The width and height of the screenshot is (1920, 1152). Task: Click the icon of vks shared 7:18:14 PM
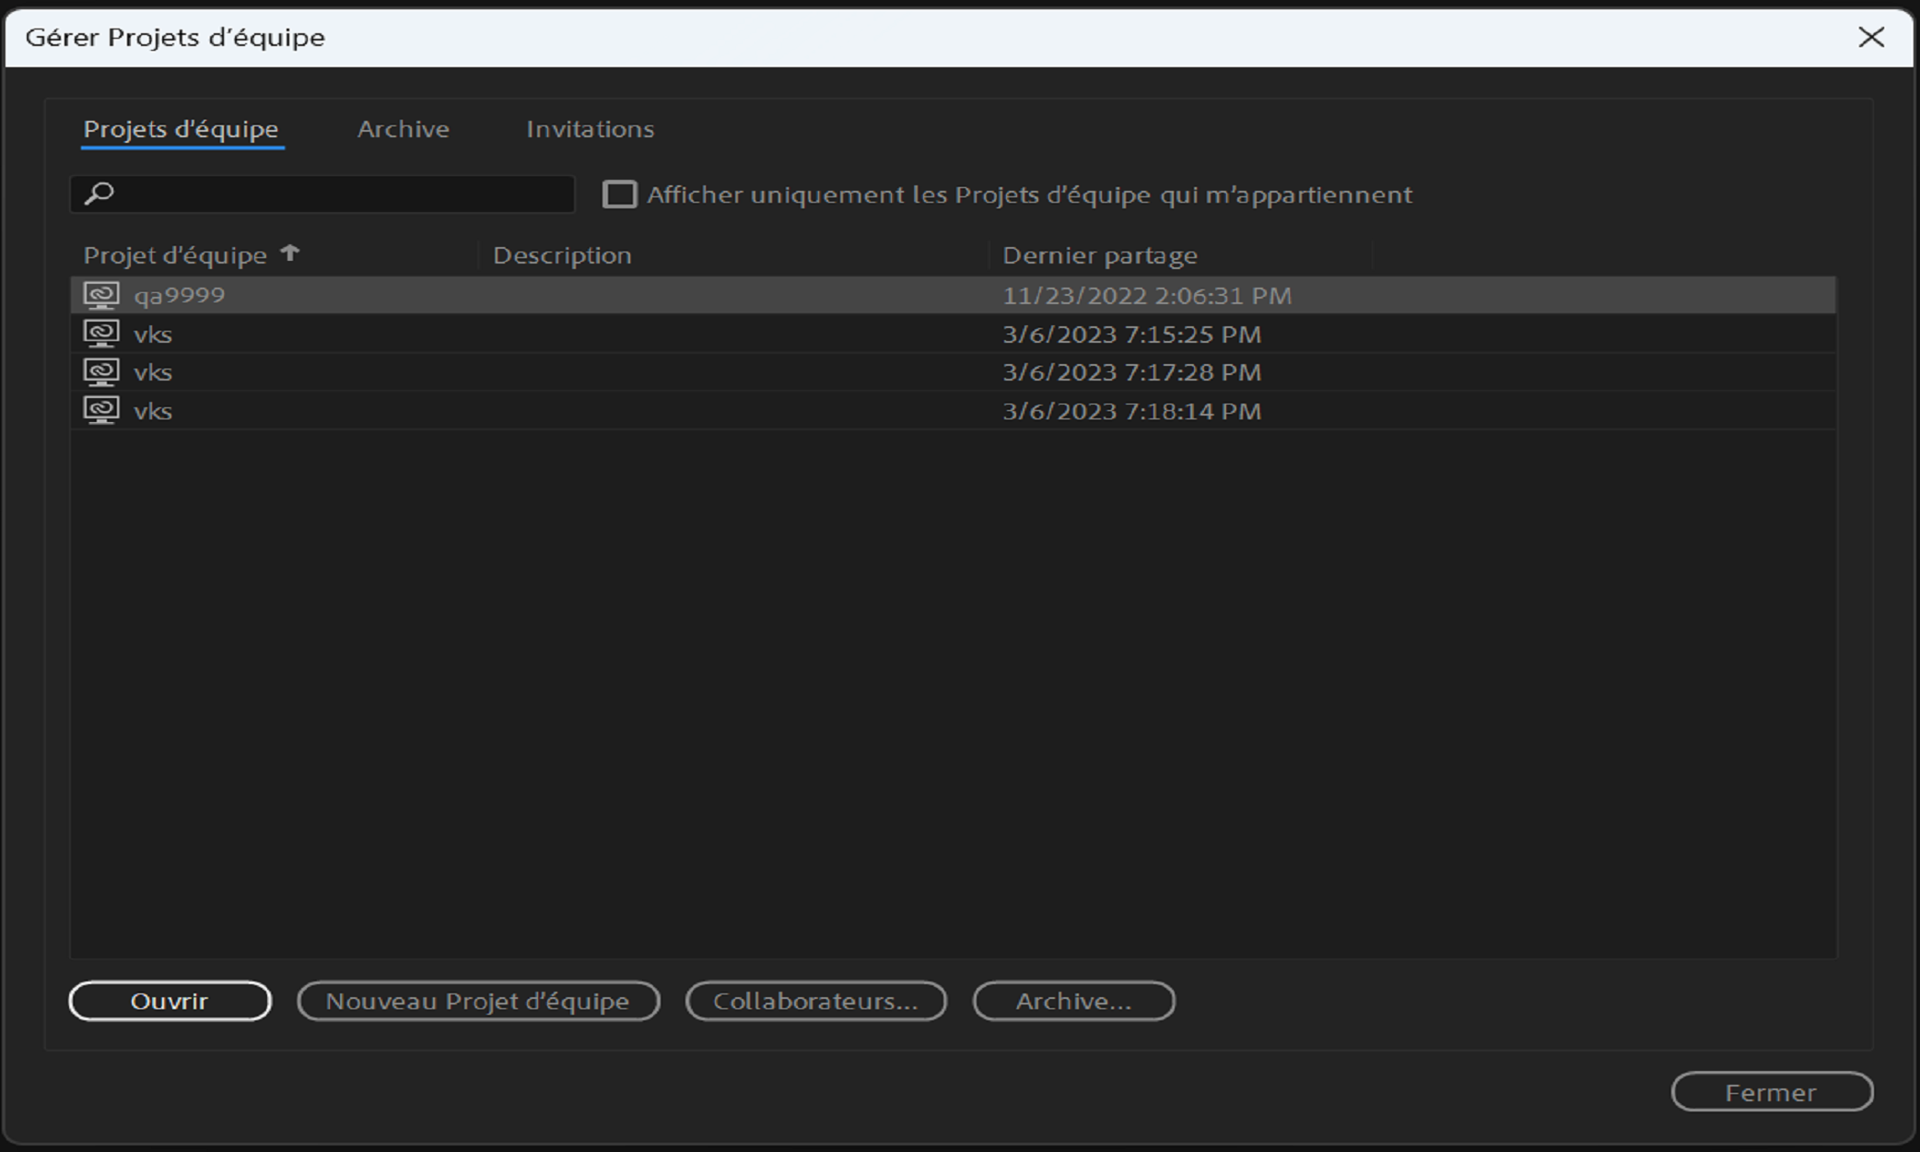point(101,410)
